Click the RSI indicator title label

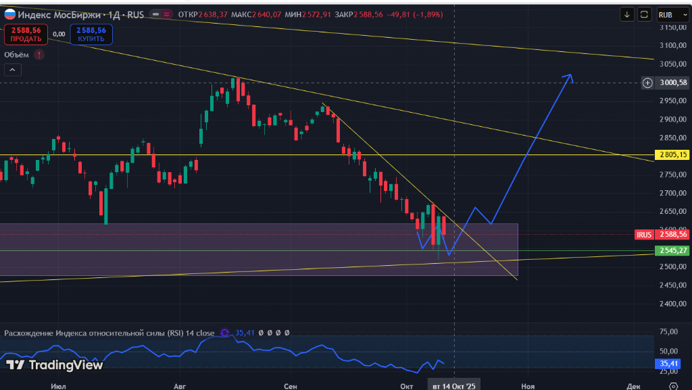click(109, 333)
